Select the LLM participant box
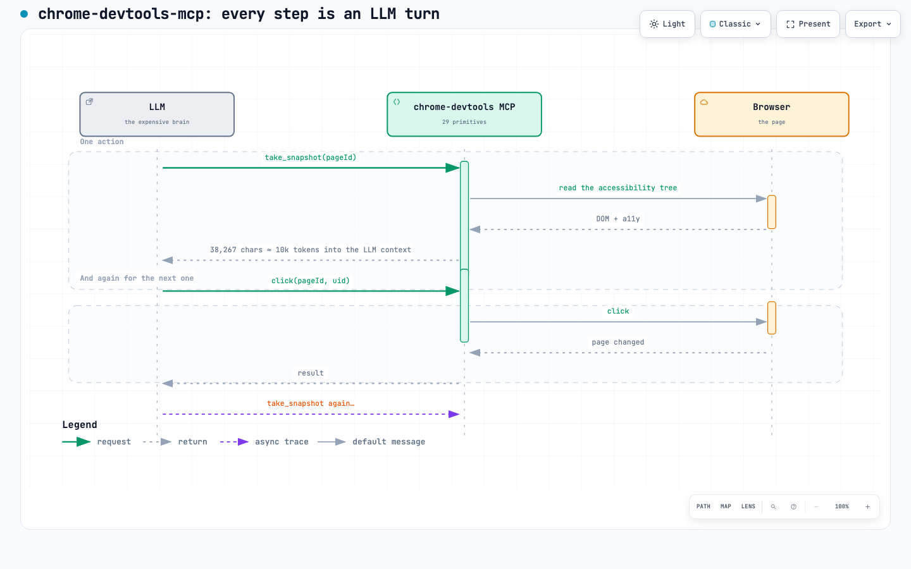The image size is (911, 569). tap(157, 114)
